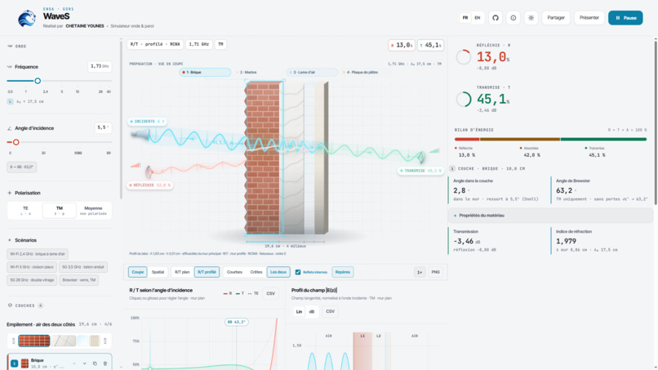Load Wi-Fi 5 GHz cloison placo scenario
This screenshot has height=370, width=658.
(32, 267)
